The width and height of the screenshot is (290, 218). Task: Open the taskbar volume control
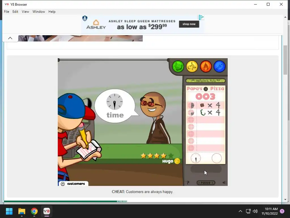tap(255, 211)
